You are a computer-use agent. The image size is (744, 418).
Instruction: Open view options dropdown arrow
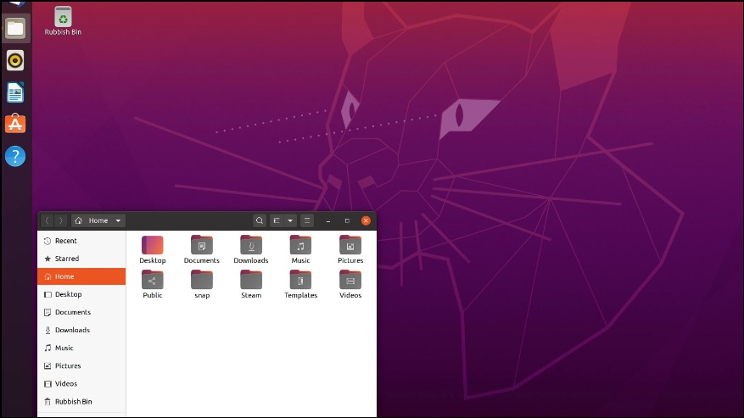[x=290, y=220]
